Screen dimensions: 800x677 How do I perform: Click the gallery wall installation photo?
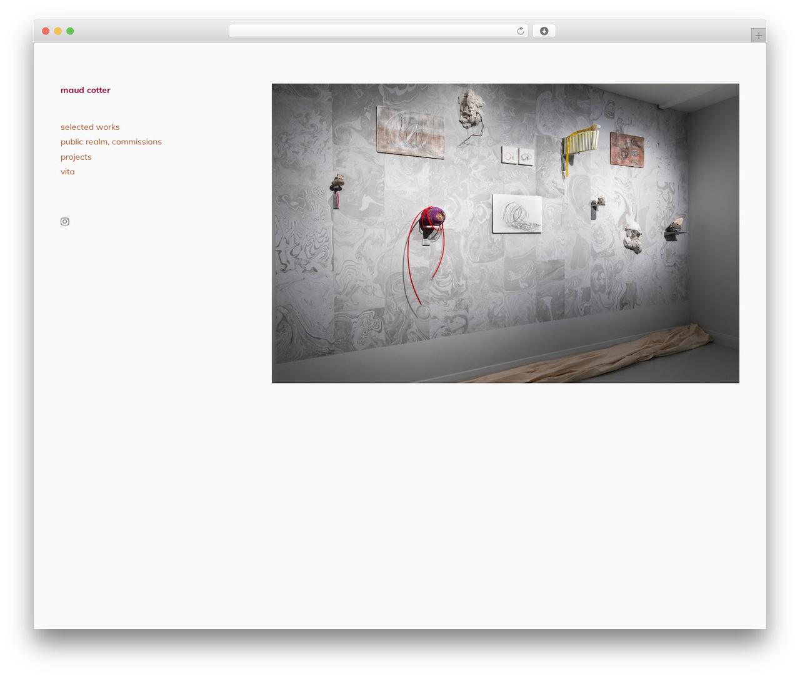click(506, 233)
